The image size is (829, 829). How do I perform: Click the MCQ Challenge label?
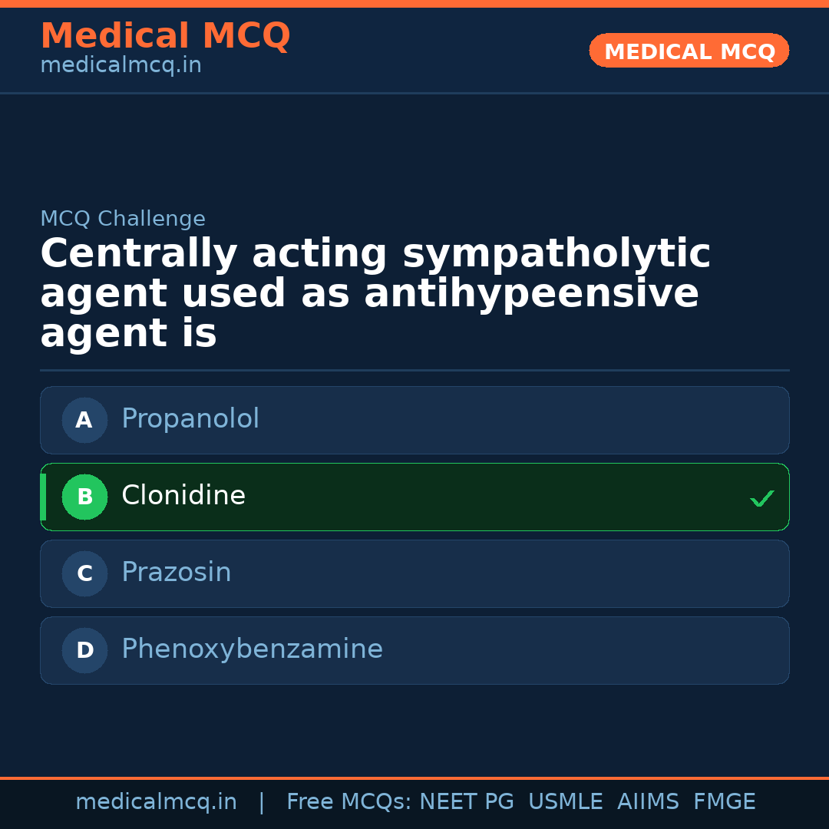pyautogui.click(x=123, y=219)
